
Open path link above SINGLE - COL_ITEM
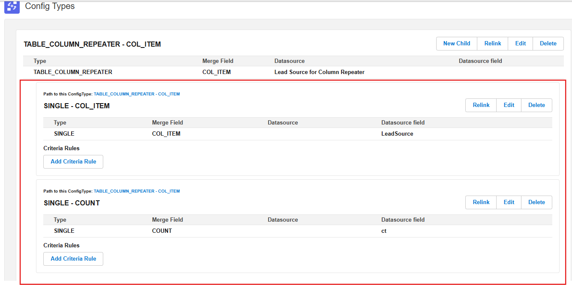[137, 94]
